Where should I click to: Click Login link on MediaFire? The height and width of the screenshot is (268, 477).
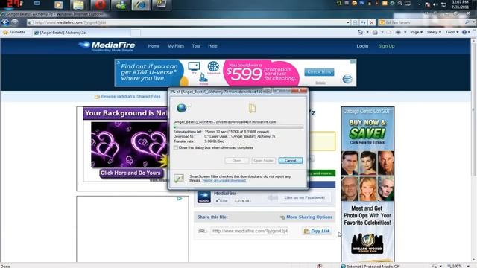pyautogui.click(x=362, y=46)
